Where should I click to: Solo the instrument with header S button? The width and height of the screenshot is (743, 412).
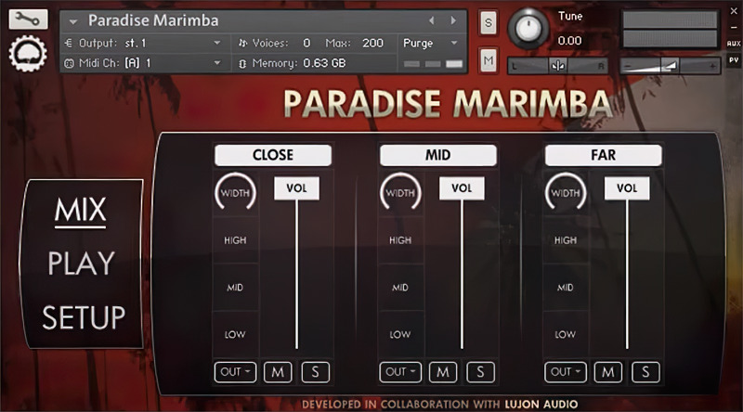point(489,22)
